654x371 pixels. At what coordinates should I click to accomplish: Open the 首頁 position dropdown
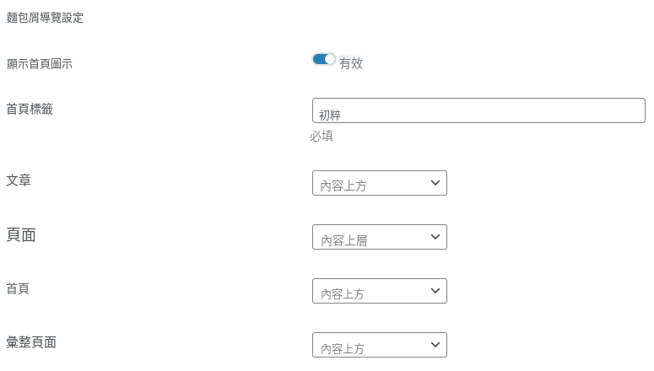pos(380,291)
